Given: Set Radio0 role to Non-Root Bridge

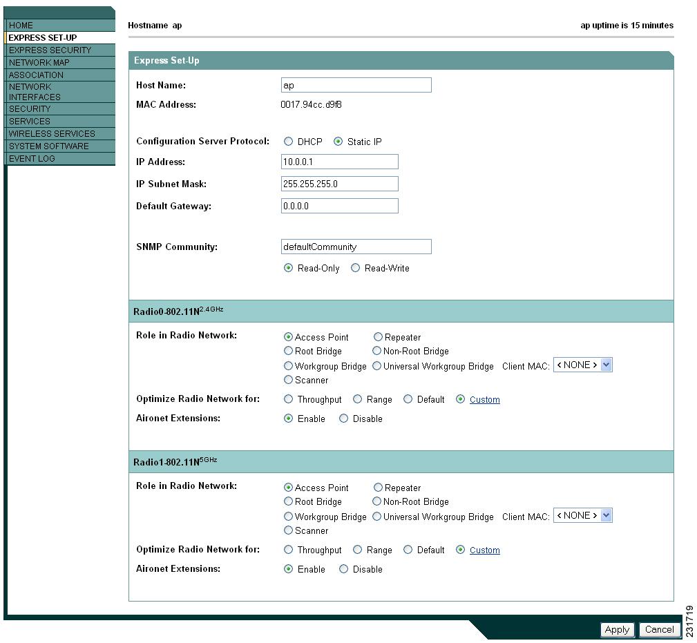Looking at the screenshot, I should [377, 351].
